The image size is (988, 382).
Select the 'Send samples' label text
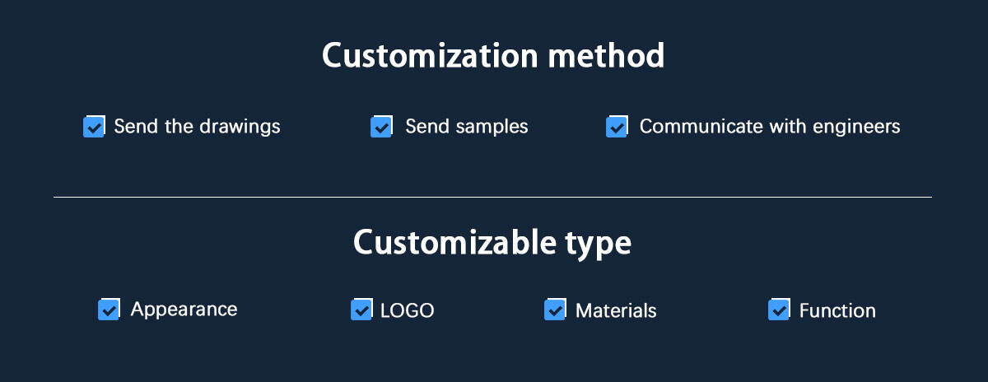(x=466, y=127)
